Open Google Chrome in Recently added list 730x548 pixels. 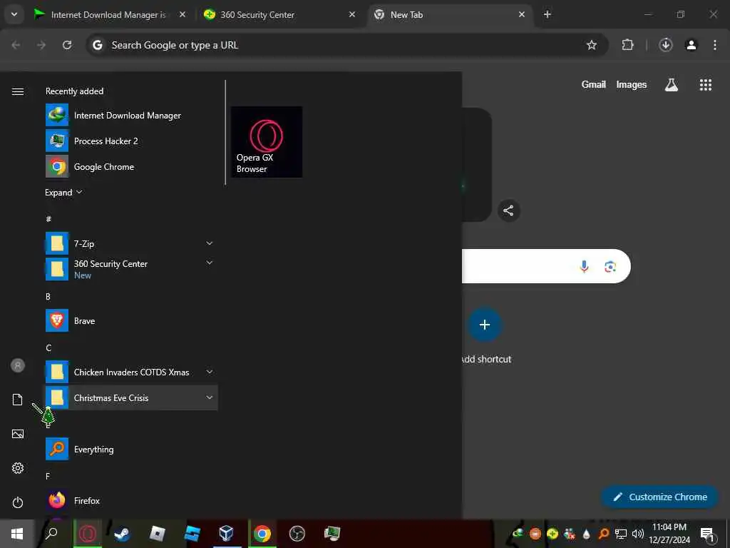(131, 167)
